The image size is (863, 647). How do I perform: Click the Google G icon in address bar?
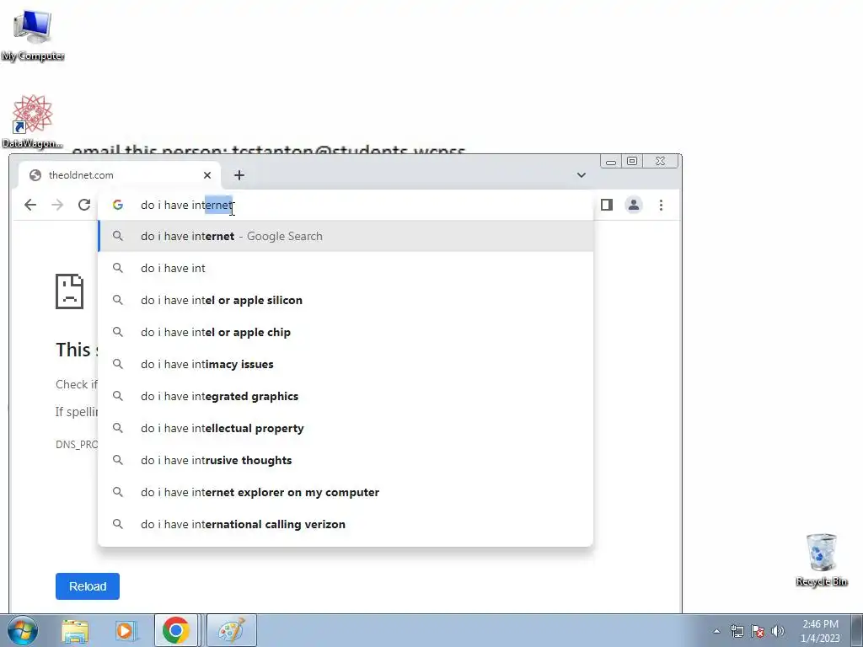pyautogui.click(x=118, y=205)
